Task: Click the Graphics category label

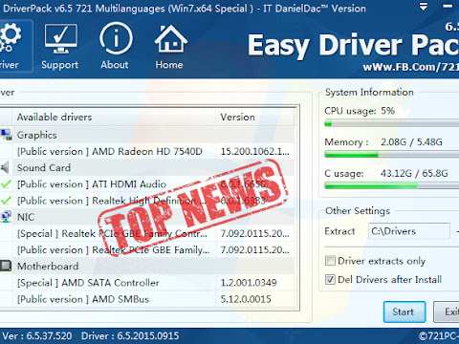Action: click(x=37, y=135)
